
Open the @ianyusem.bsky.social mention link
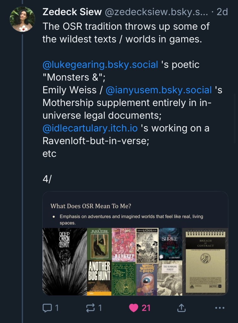pos(159,90)
